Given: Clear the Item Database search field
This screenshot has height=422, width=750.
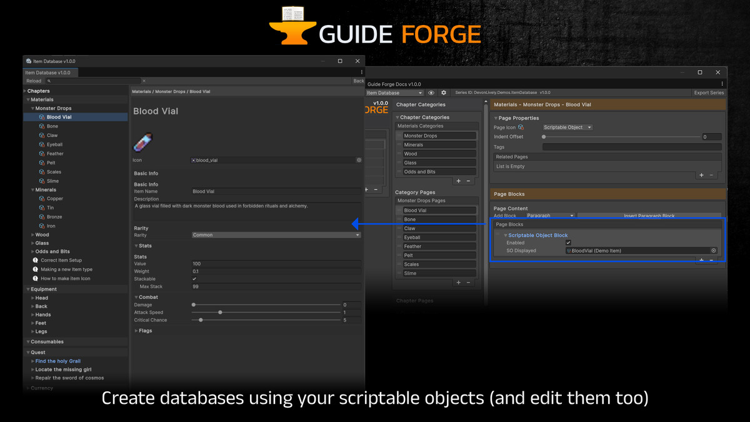Looking at the screenshot, I should [x=144, y=81].
